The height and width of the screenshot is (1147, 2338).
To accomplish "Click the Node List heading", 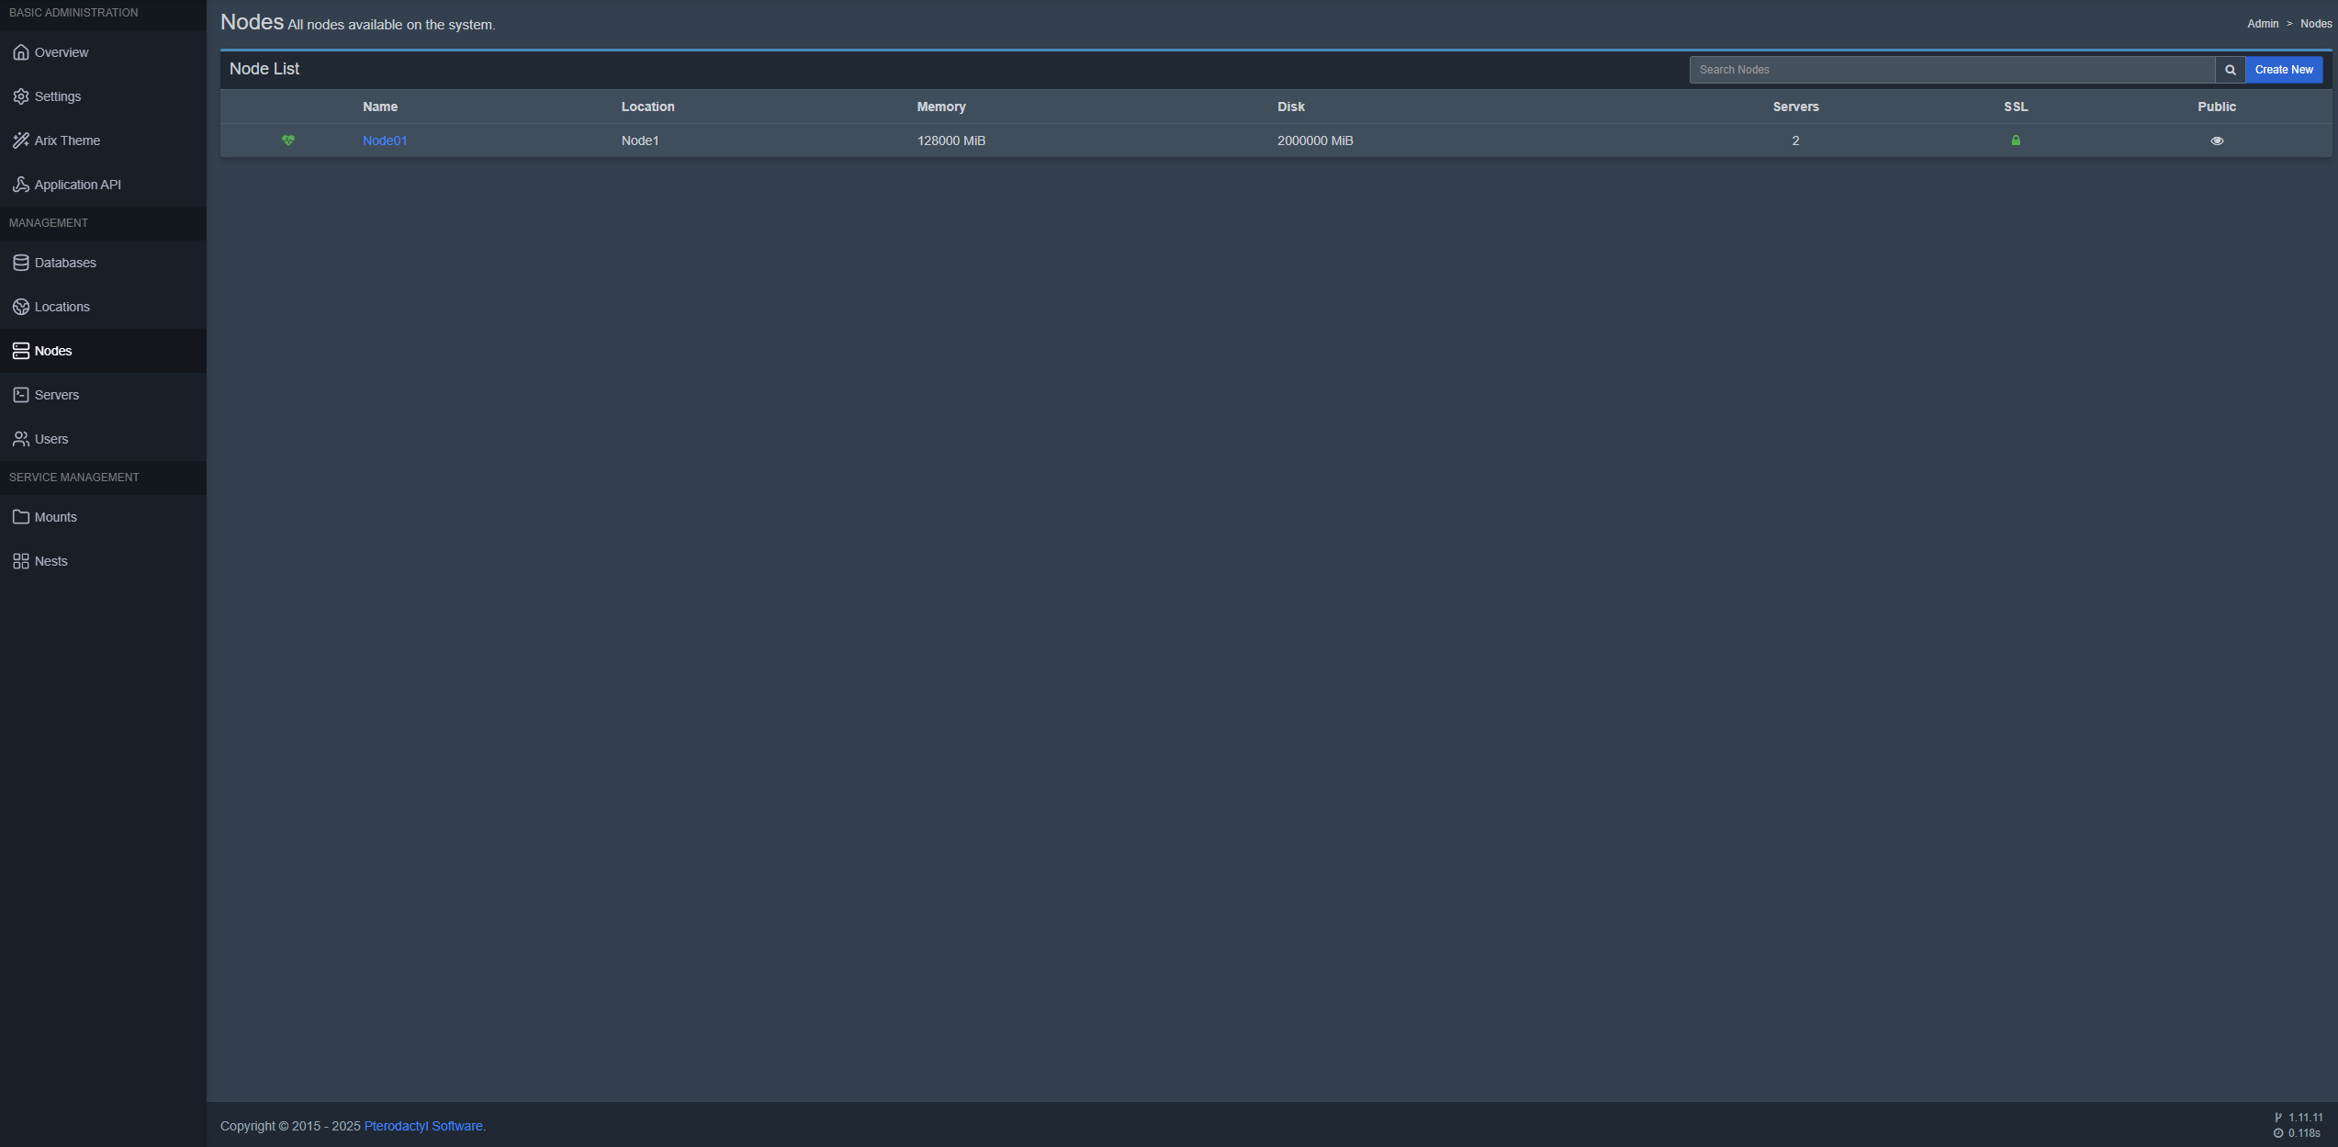I will click(x=264, y=69).
